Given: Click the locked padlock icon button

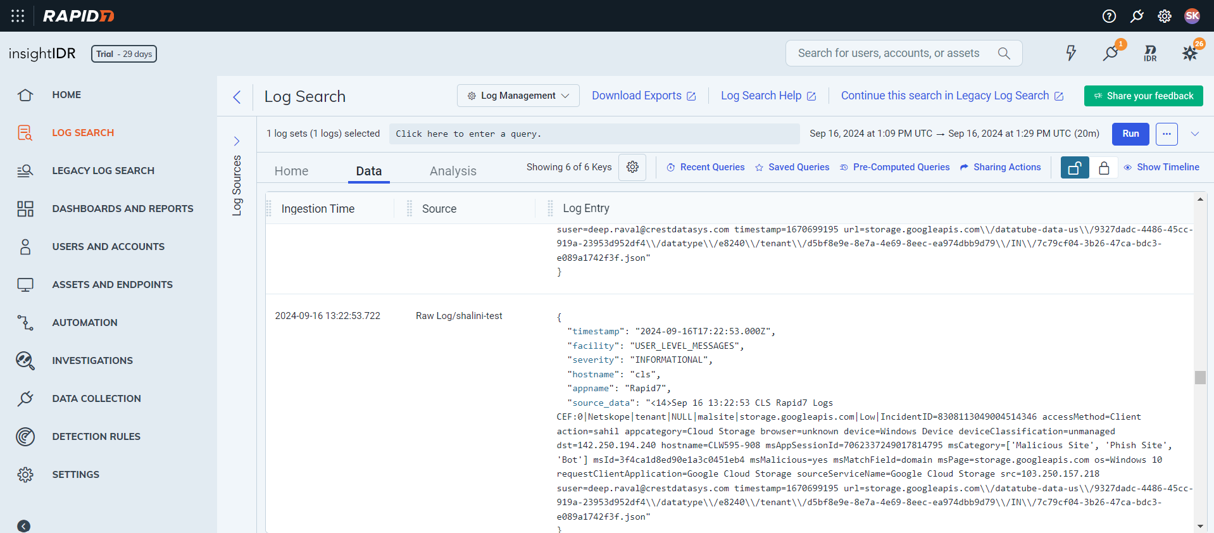Looking at the screenshot, I should point(1104,168).
